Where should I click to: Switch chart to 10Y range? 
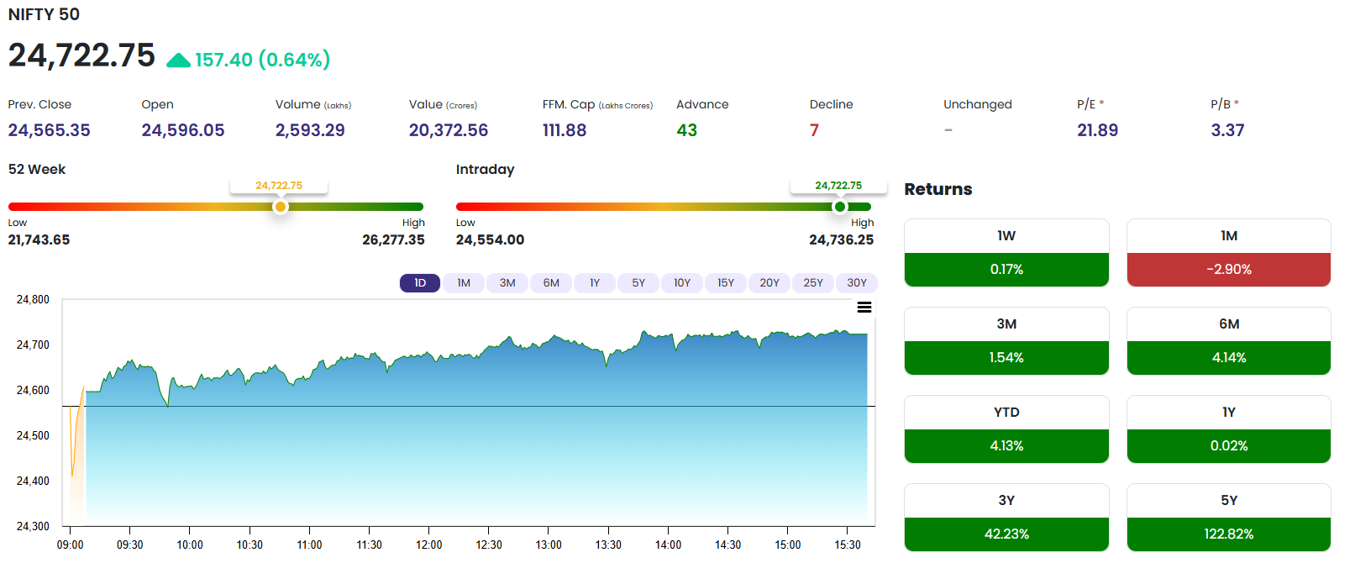(x=682, y=283)
